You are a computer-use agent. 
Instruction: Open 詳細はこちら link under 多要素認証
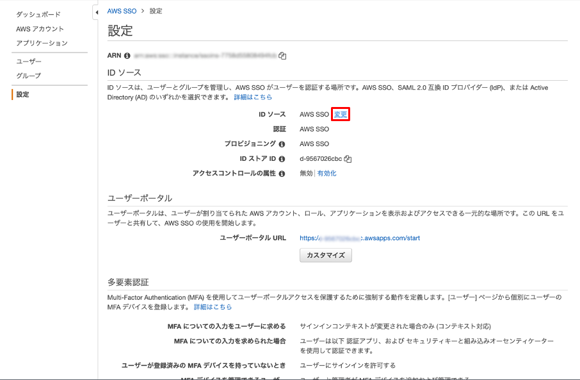click(x=213, y=307)
